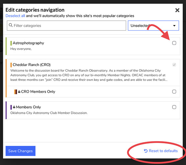Click the dropdown arrow on Unselected
The height and width of the screenshot is (165, 186).
pos(174,26)
